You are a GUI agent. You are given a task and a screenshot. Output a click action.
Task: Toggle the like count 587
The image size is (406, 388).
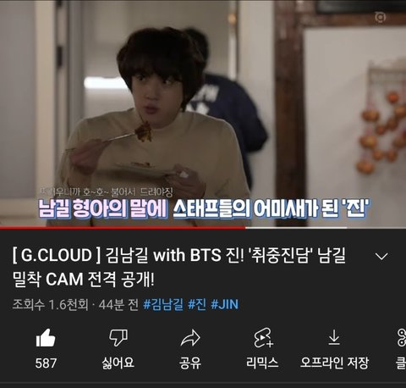tap(46, 363)
